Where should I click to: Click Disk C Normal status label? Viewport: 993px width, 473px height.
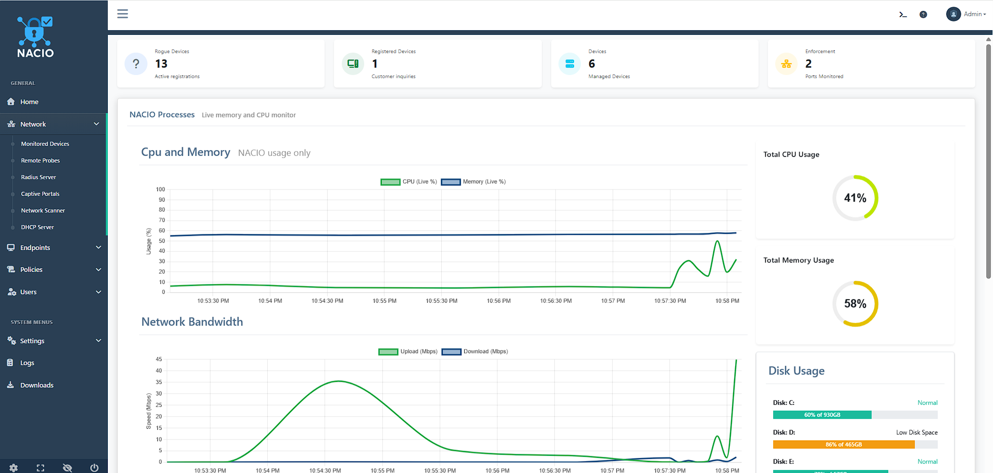927,403
